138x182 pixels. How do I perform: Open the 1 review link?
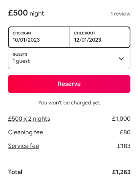click(121, 14)
